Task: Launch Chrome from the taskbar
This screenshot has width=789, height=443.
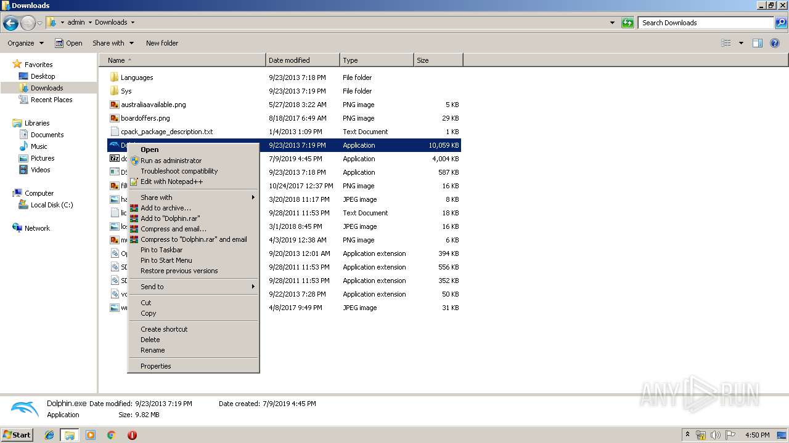Action: [x=111, y=435]
